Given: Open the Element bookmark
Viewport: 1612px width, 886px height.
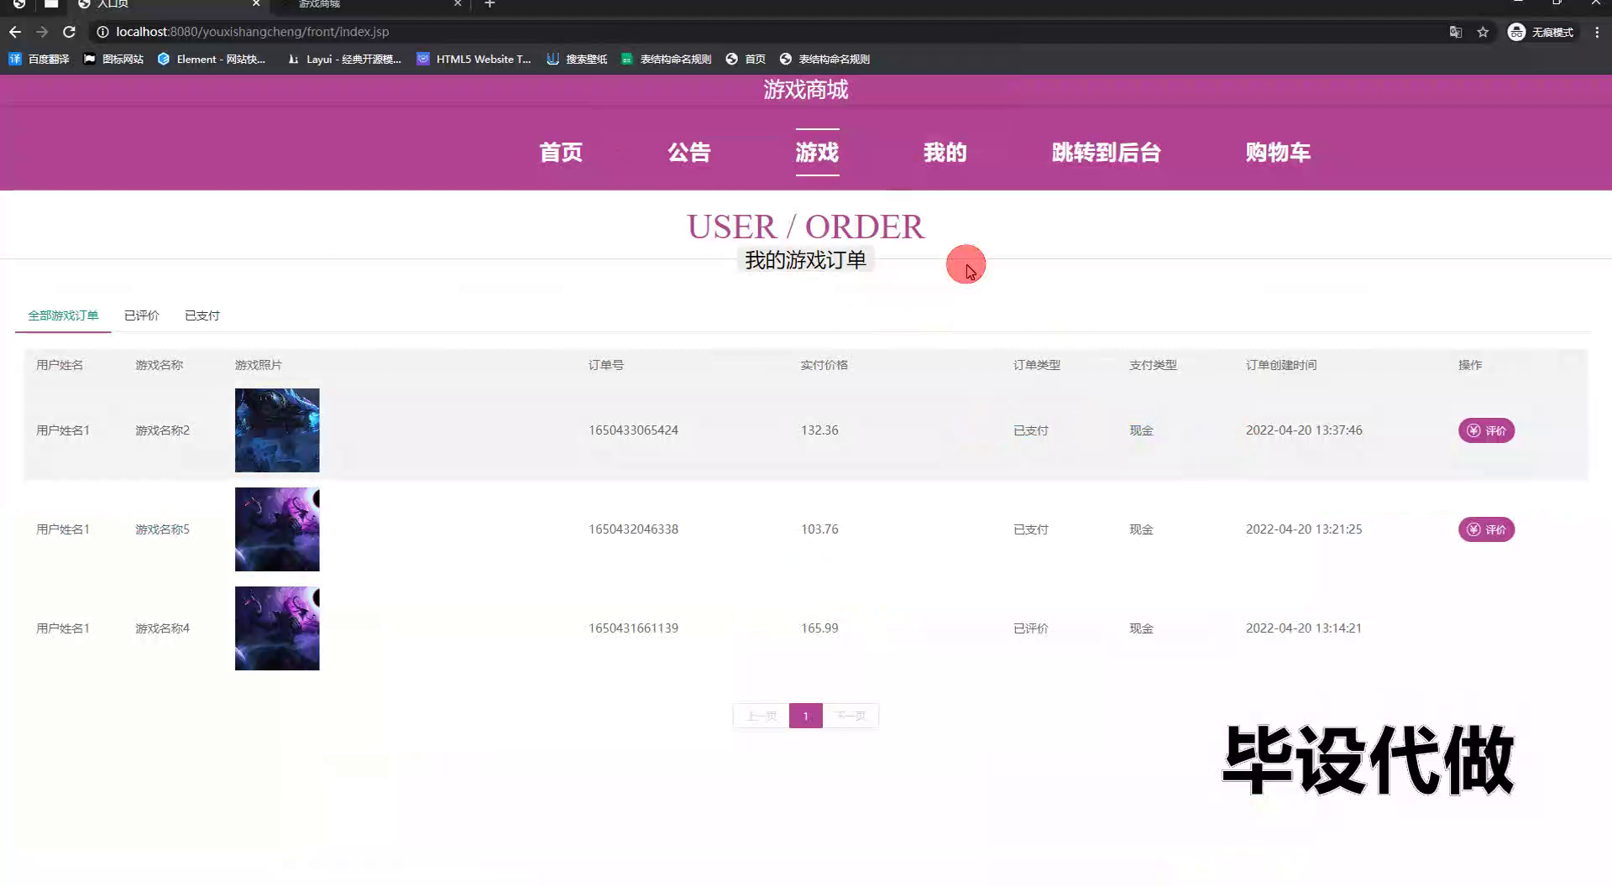Looking at the screenshot, I should 212,59.
